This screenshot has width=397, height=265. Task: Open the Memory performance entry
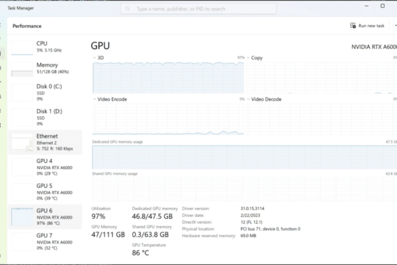point(45,69)
